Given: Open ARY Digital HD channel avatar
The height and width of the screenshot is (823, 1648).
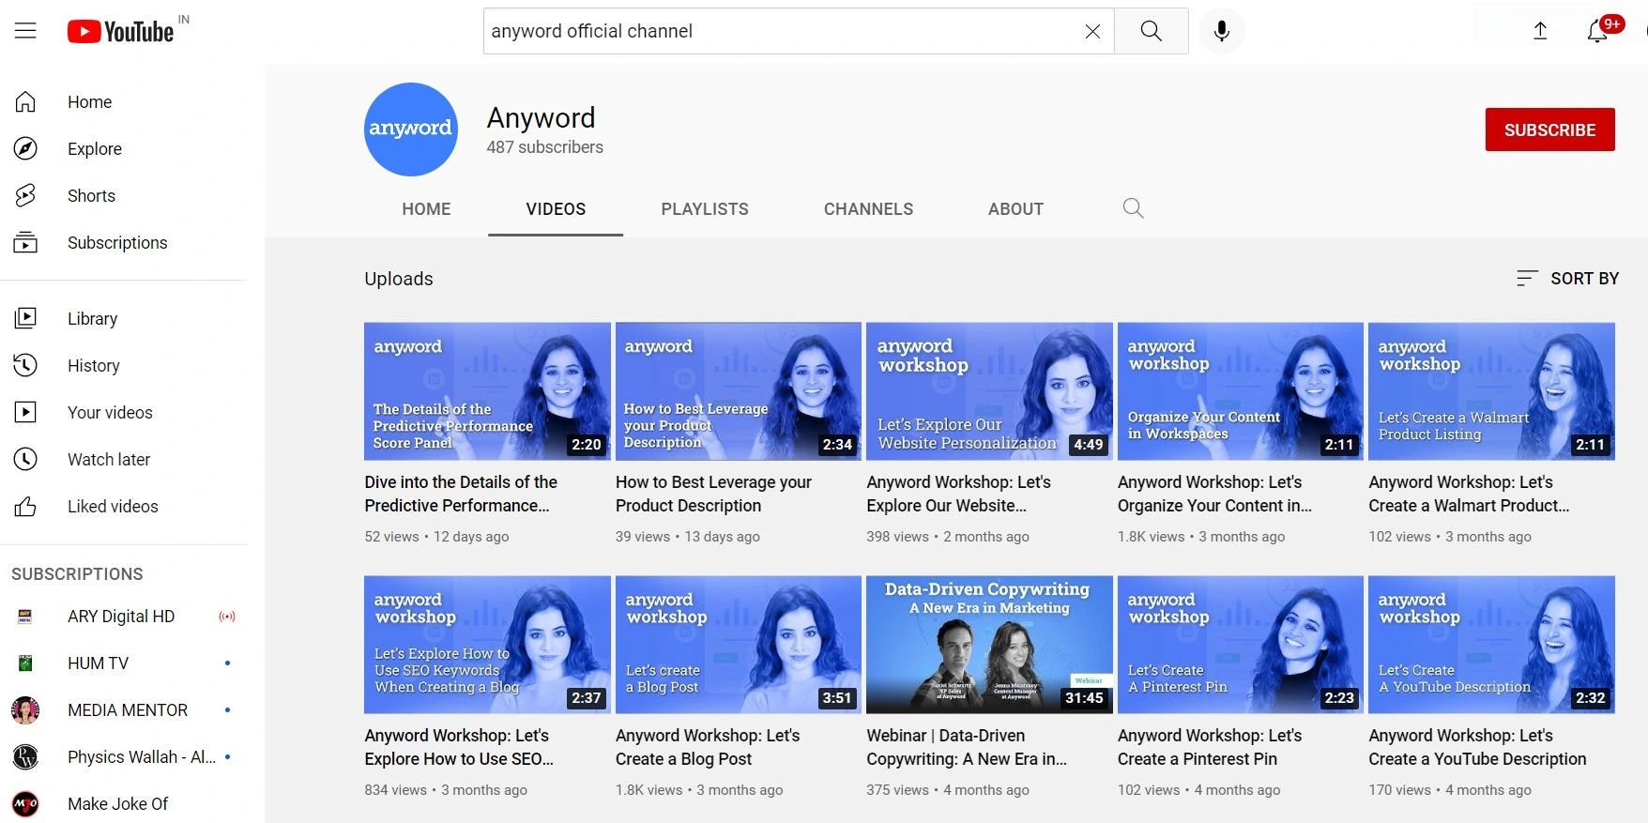Looking at the screenshot, I should click(x=25, y=617).
